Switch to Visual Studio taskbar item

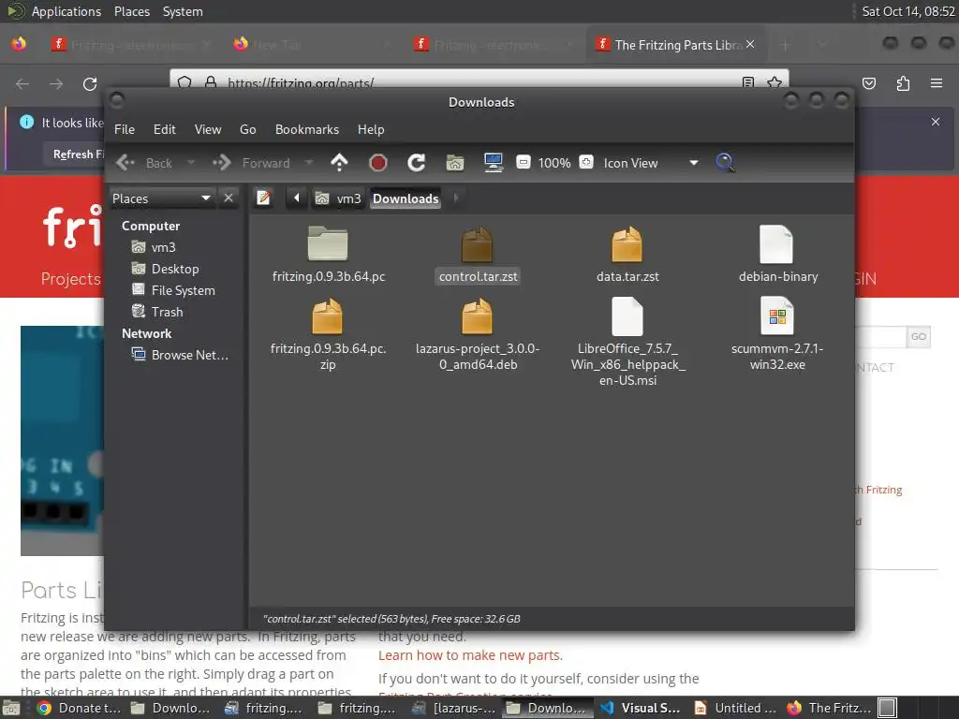click(x=641, y=708)
